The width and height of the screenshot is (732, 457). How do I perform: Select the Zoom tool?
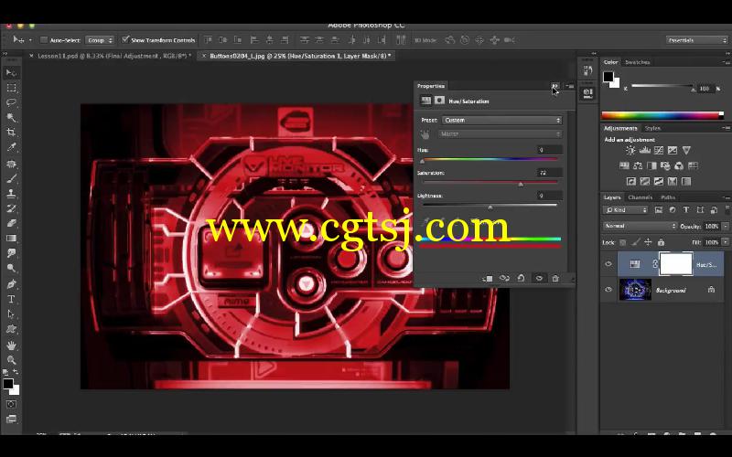(x=11, y=359)
